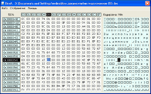Click hex byte F7 in row 0x00003500
This screenshot has height=94, width=151.
coord(23,45)
